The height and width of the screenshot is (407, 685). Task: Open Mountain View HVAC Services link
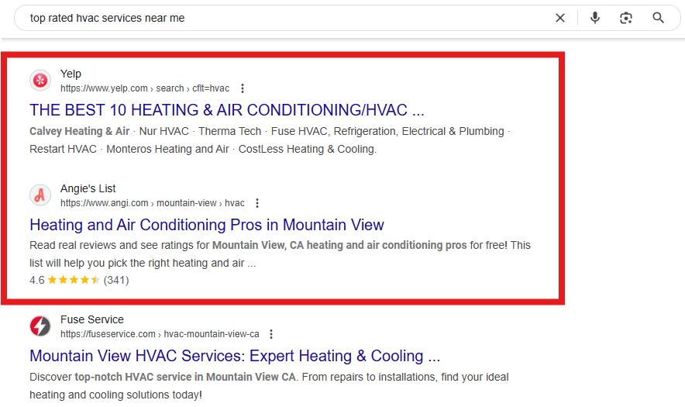(234, 356)
